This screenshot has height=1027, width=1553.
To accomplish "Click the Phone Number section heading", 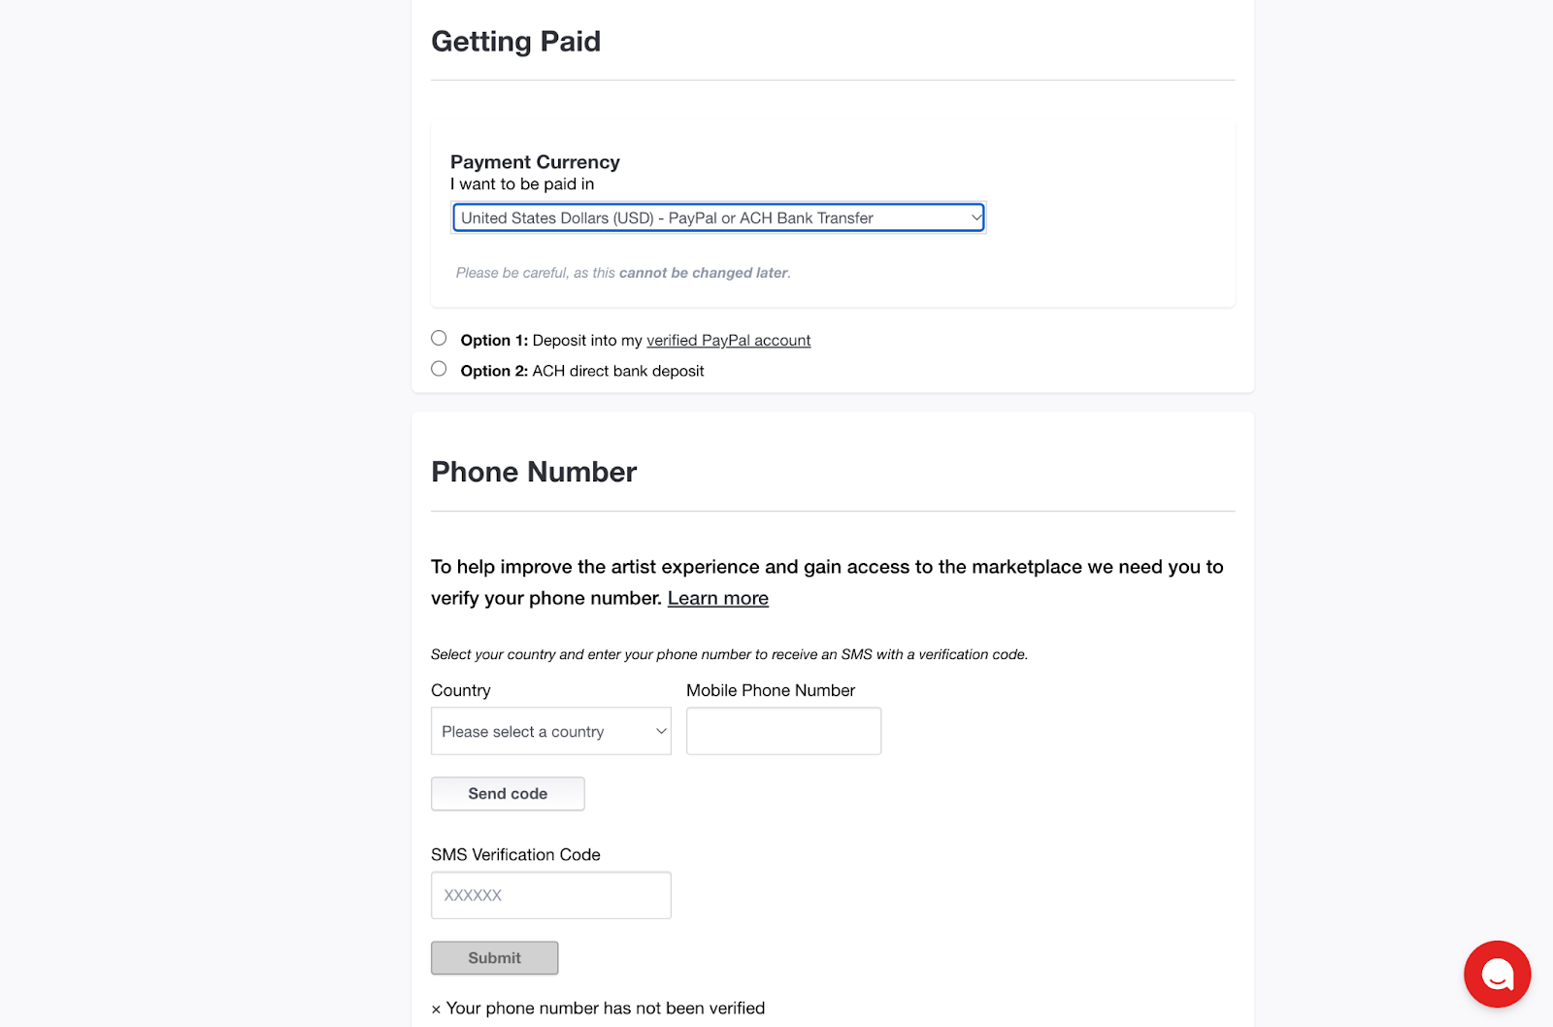I will tap(534, 472).
